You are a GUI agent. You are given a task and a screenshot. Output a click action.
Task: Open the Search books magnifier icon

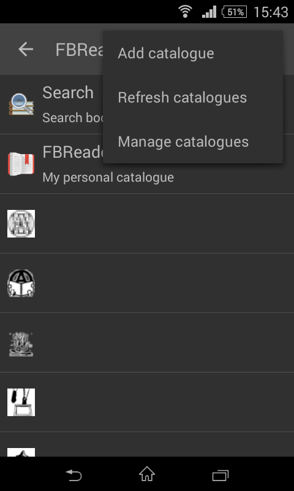tap(21, 104)
